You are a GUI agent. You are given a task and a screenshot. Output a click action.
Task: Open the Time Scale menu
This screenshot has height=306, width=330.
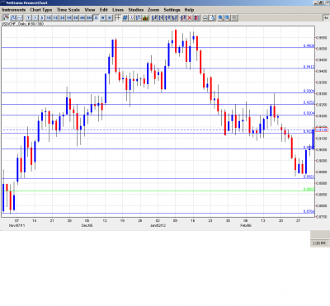coord(68,10)
